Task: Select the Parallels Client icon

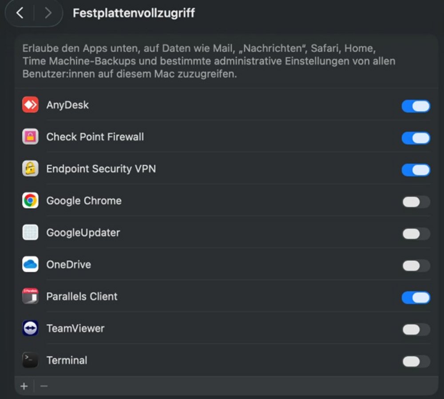Action: (x=30, y=297)
